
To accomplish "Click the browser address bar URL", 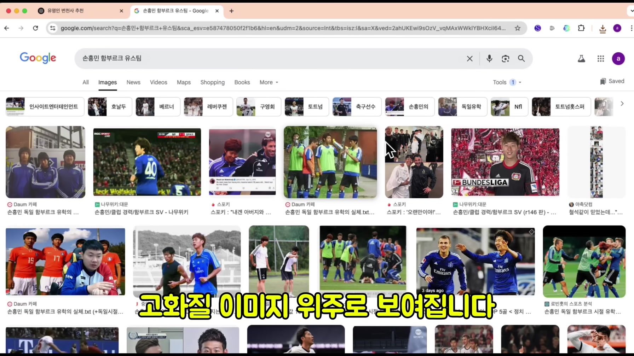I will click(283, 28).
